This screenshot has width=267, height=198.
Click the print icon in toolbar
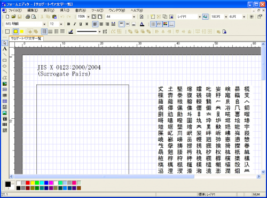pos(28,17)
